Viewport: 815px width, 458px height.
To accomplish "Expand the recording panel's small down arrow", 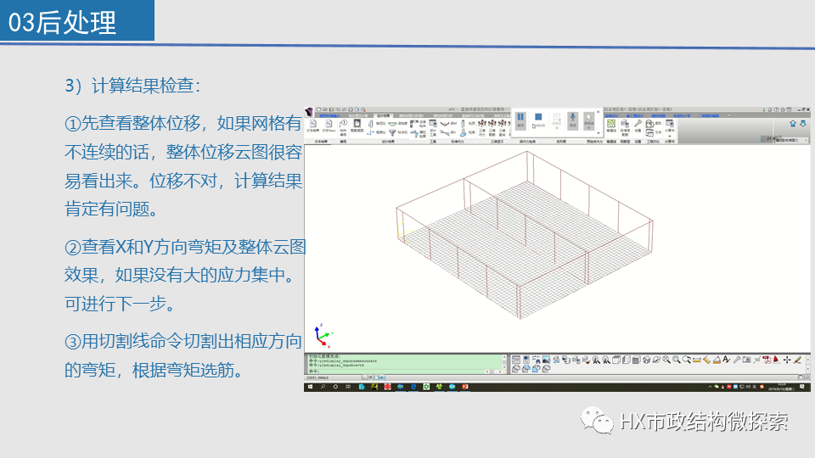I will pos(599,133).
